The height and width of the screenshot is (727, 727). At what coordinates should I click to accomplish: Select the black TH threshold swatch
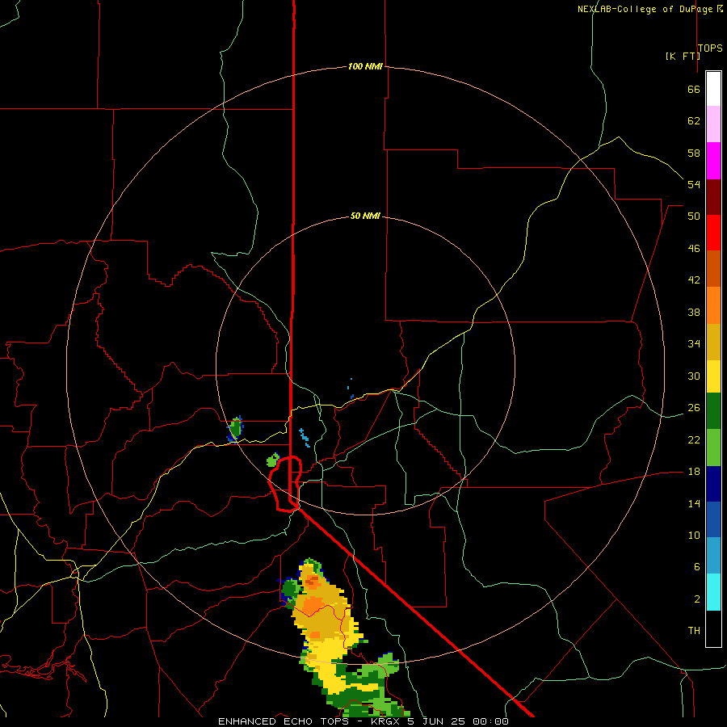(713, 628)
